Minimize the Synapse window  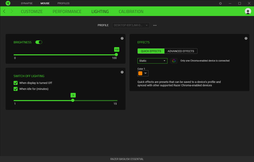[x=230, y=4]
